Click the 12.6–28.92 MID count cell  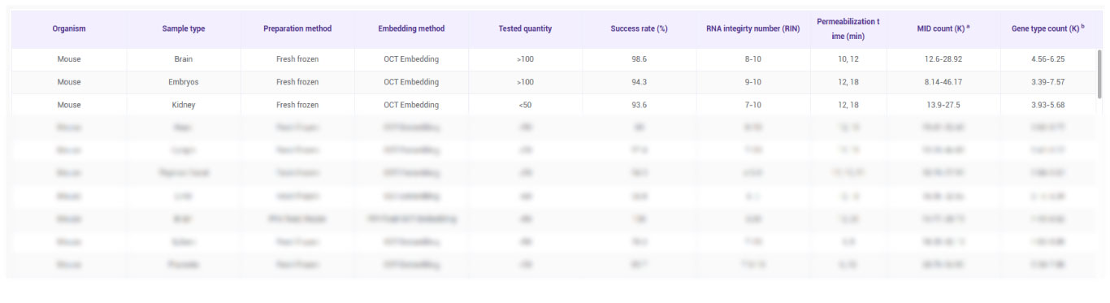[943, 59]
